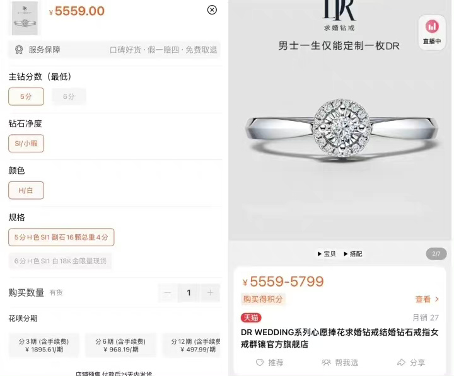Screen dimensions: 454x376
Task: Tap the 帮我选 people icon
Action: pos(326,362)
